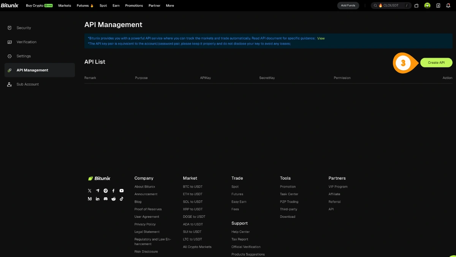Open the X (Twitter) social link
Screen dimensions: 456x257
[x=90, y=191]
